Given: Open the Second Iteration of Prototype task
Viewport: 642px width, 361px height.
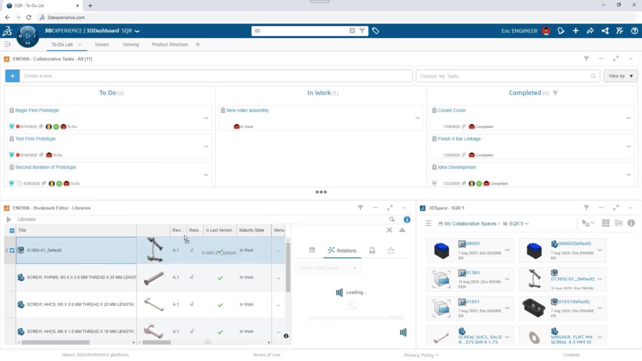Looking at the screenshot, I should coord(46,167).
